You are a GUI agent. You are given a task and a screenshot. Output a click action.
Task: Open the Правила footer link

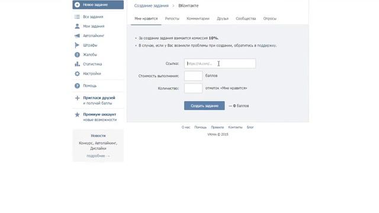click(x=217, y=127)
